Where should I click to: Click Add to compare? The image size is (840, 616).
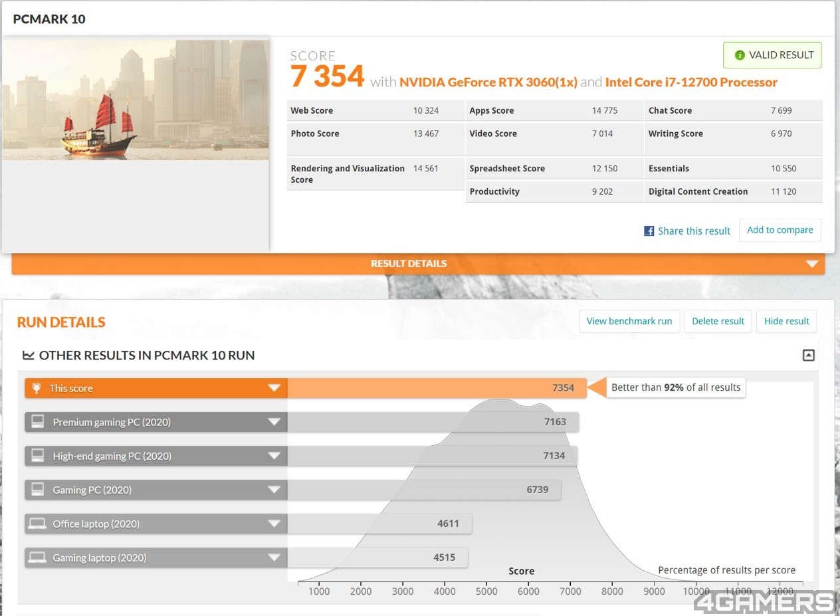[x=780, y=230]
